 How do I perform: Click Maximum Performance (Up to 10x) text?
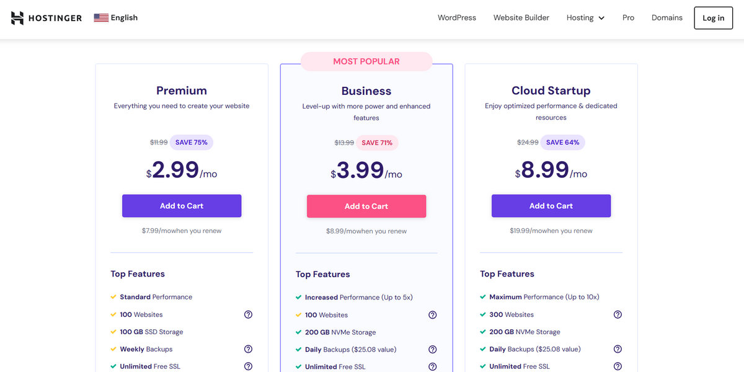click(x=544, y=297)
